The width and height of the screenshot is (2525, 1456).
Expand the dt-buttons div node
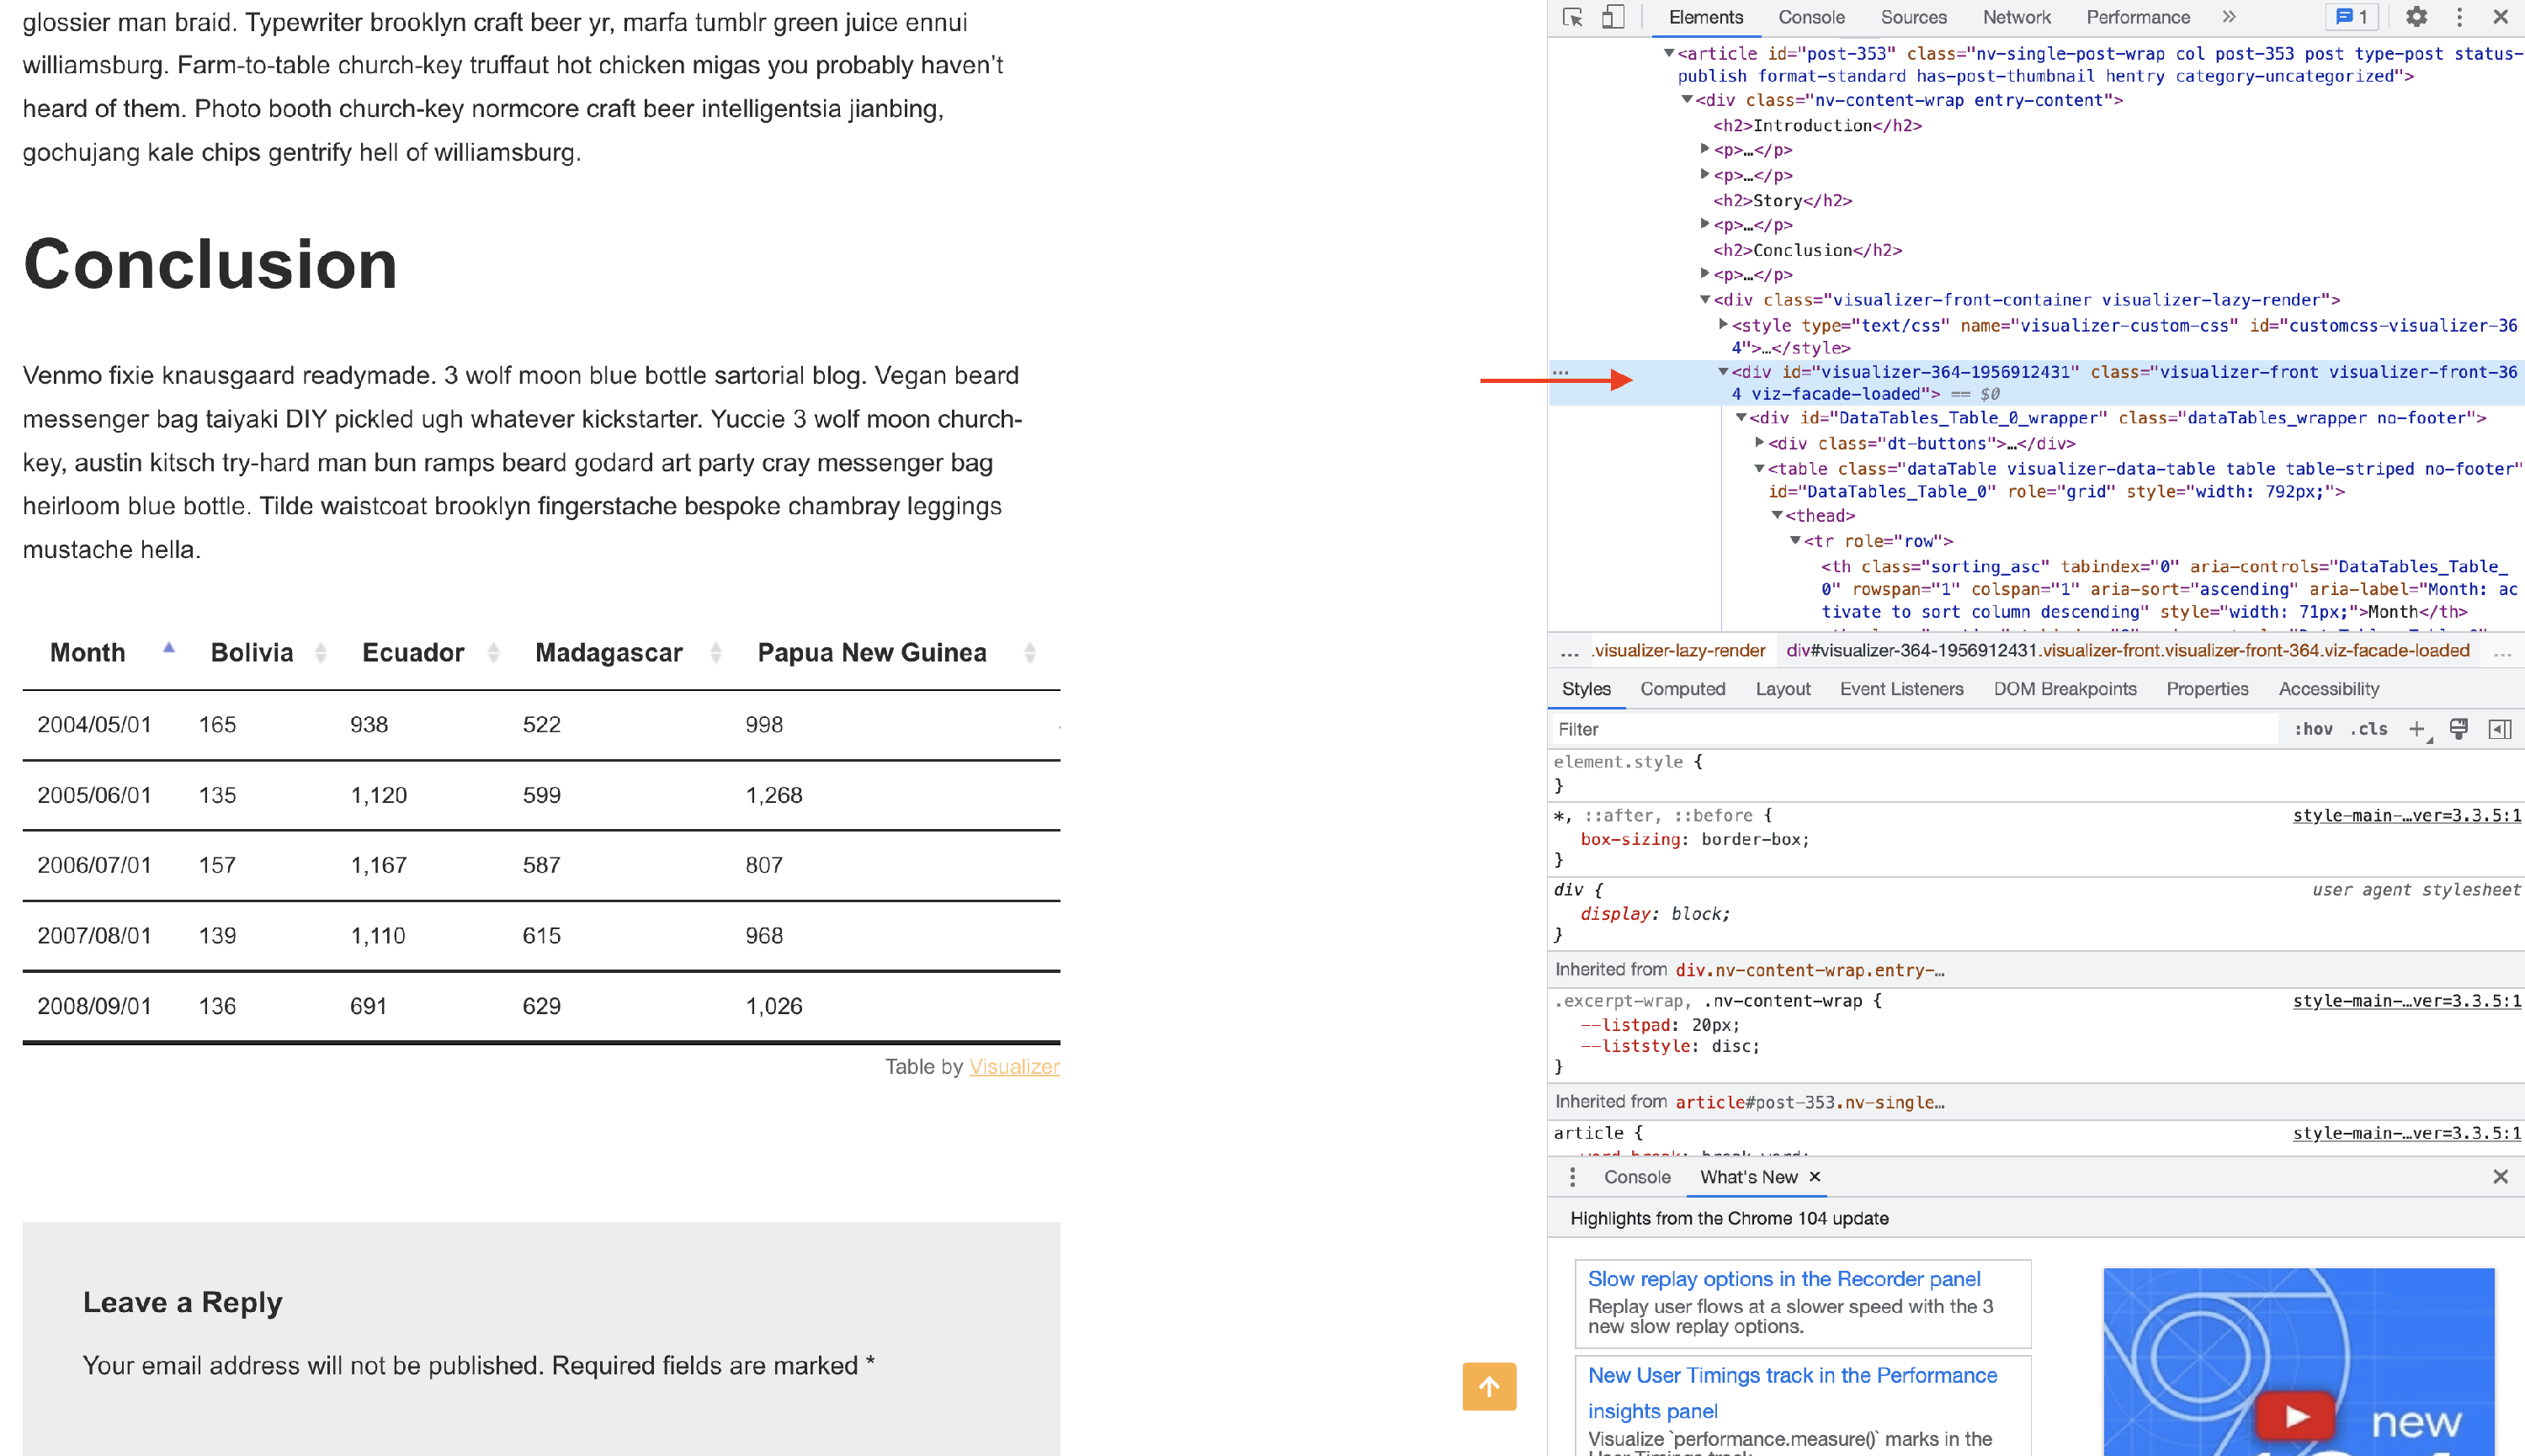pyautogui.click(x=1759, y=443)
